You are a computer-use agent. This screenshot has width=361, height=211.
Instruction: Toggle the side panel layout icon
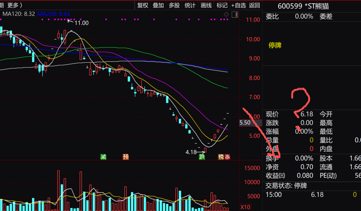point(235,15)
